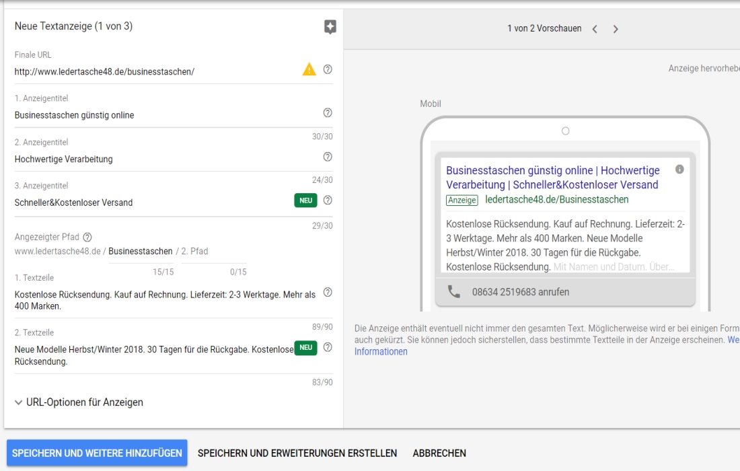Click the 89/90 character counter
The height and width of the screenshot is (471, 740).
coord(322,326)
